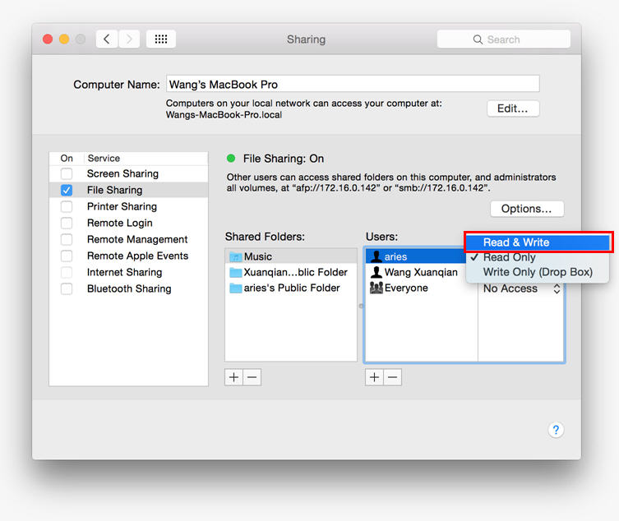Click the Search field
The image size is (619, 521).
(503, 39)
